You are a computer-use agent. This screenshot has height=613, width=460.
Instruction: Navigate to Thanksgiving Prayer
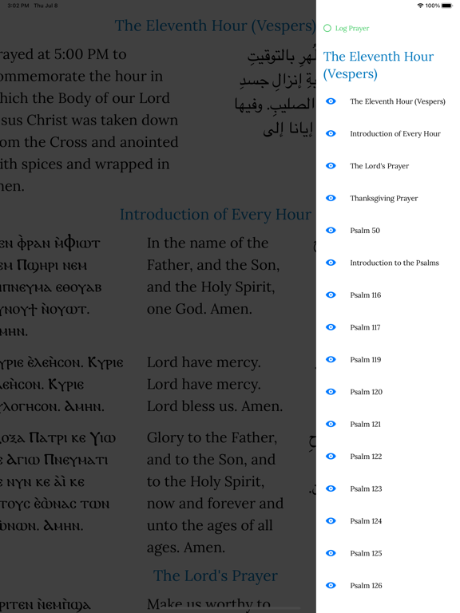click(x=383, y=198)
